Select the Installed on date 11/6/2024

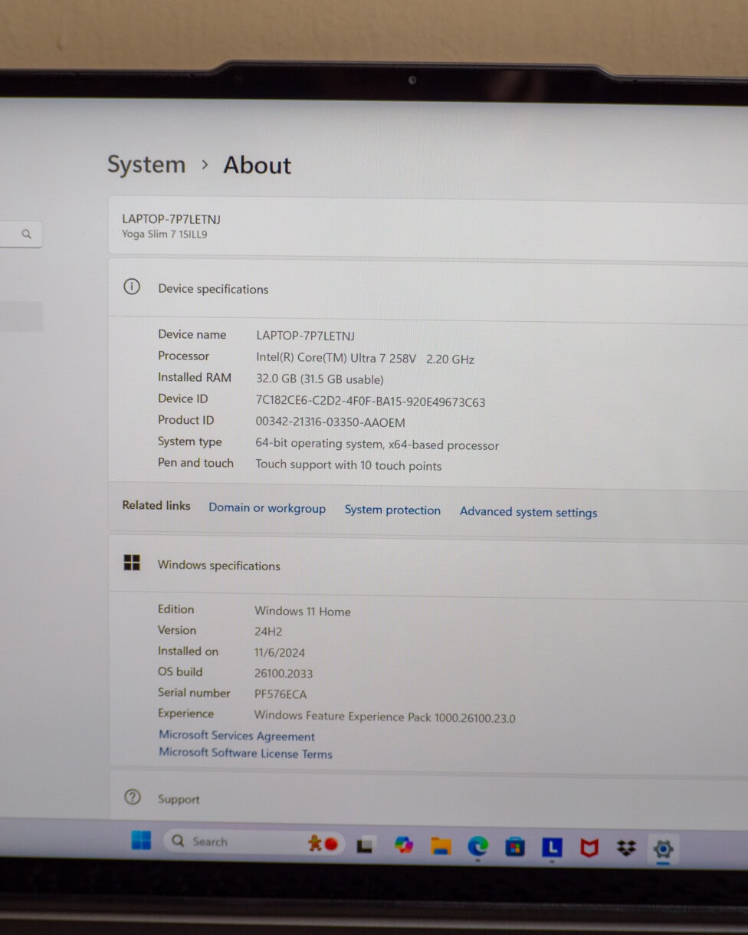click(280, 653)
